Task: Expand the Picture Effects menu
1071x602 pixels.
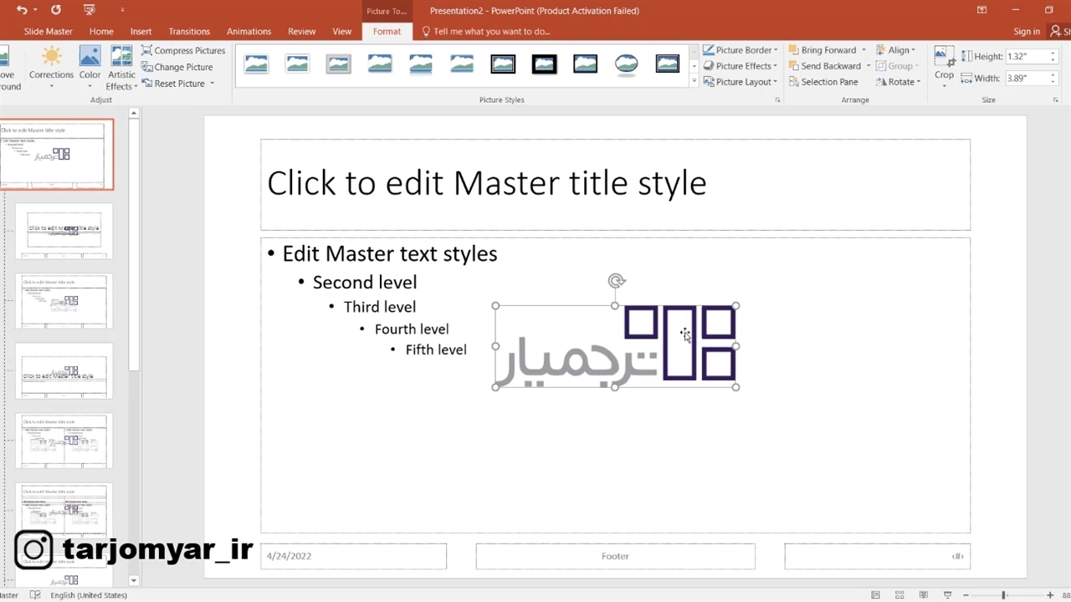Action: [741, 66]
